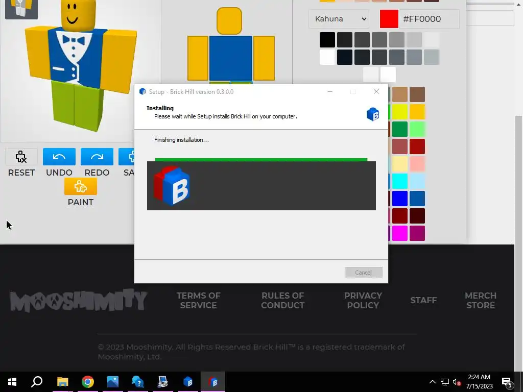
Task: Pick the yellow color swatch
Action: [x=399, y=112]
